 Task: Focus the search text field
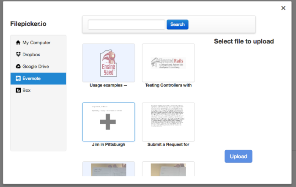[126, 24]
